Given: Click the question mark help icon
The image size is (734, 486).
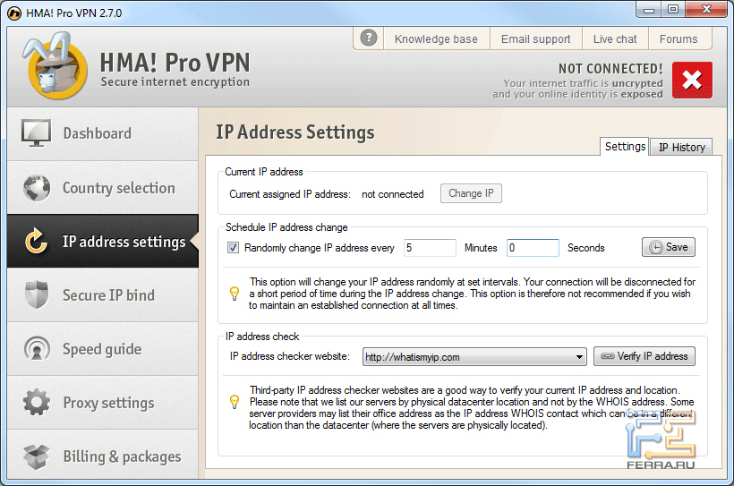Looking at the screenshot, I should pos(368,38).
